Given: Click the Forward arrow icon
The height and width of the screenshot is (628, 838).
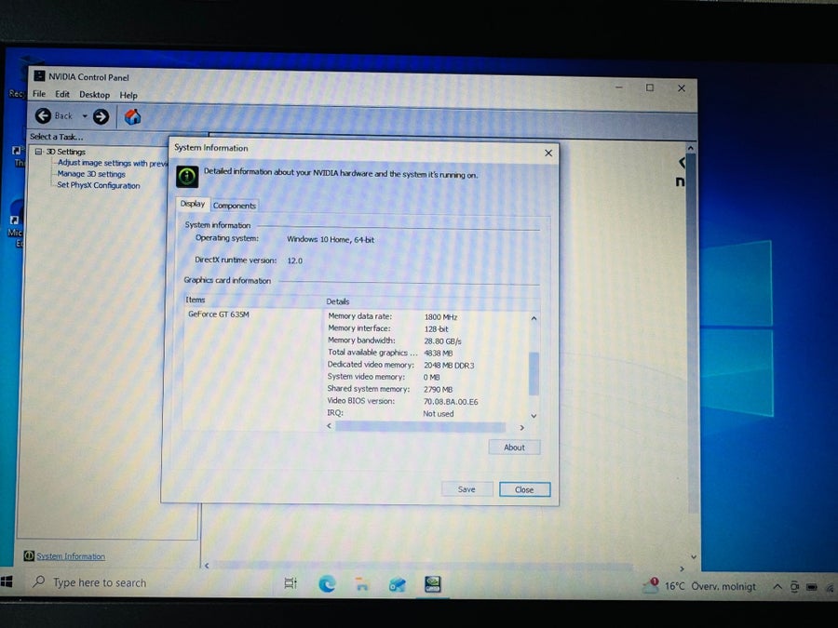Looking at the screenshot, I should pos(101,116).
